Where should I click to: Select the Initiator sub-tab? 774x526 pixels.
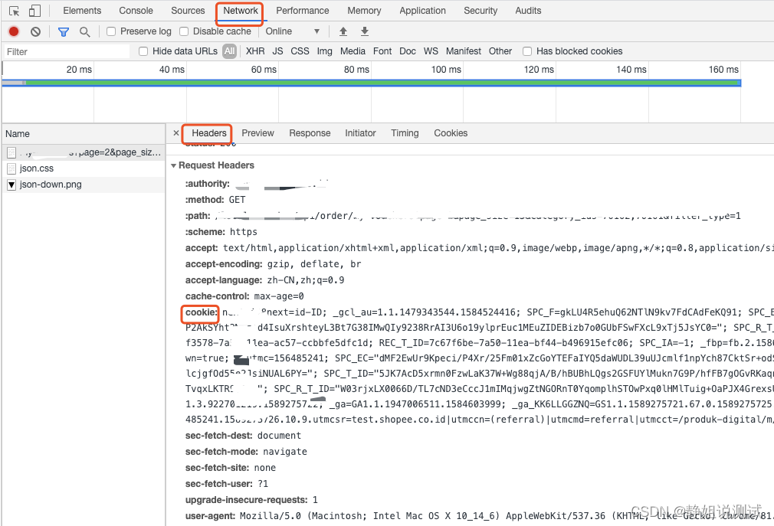tap(360, 133)
